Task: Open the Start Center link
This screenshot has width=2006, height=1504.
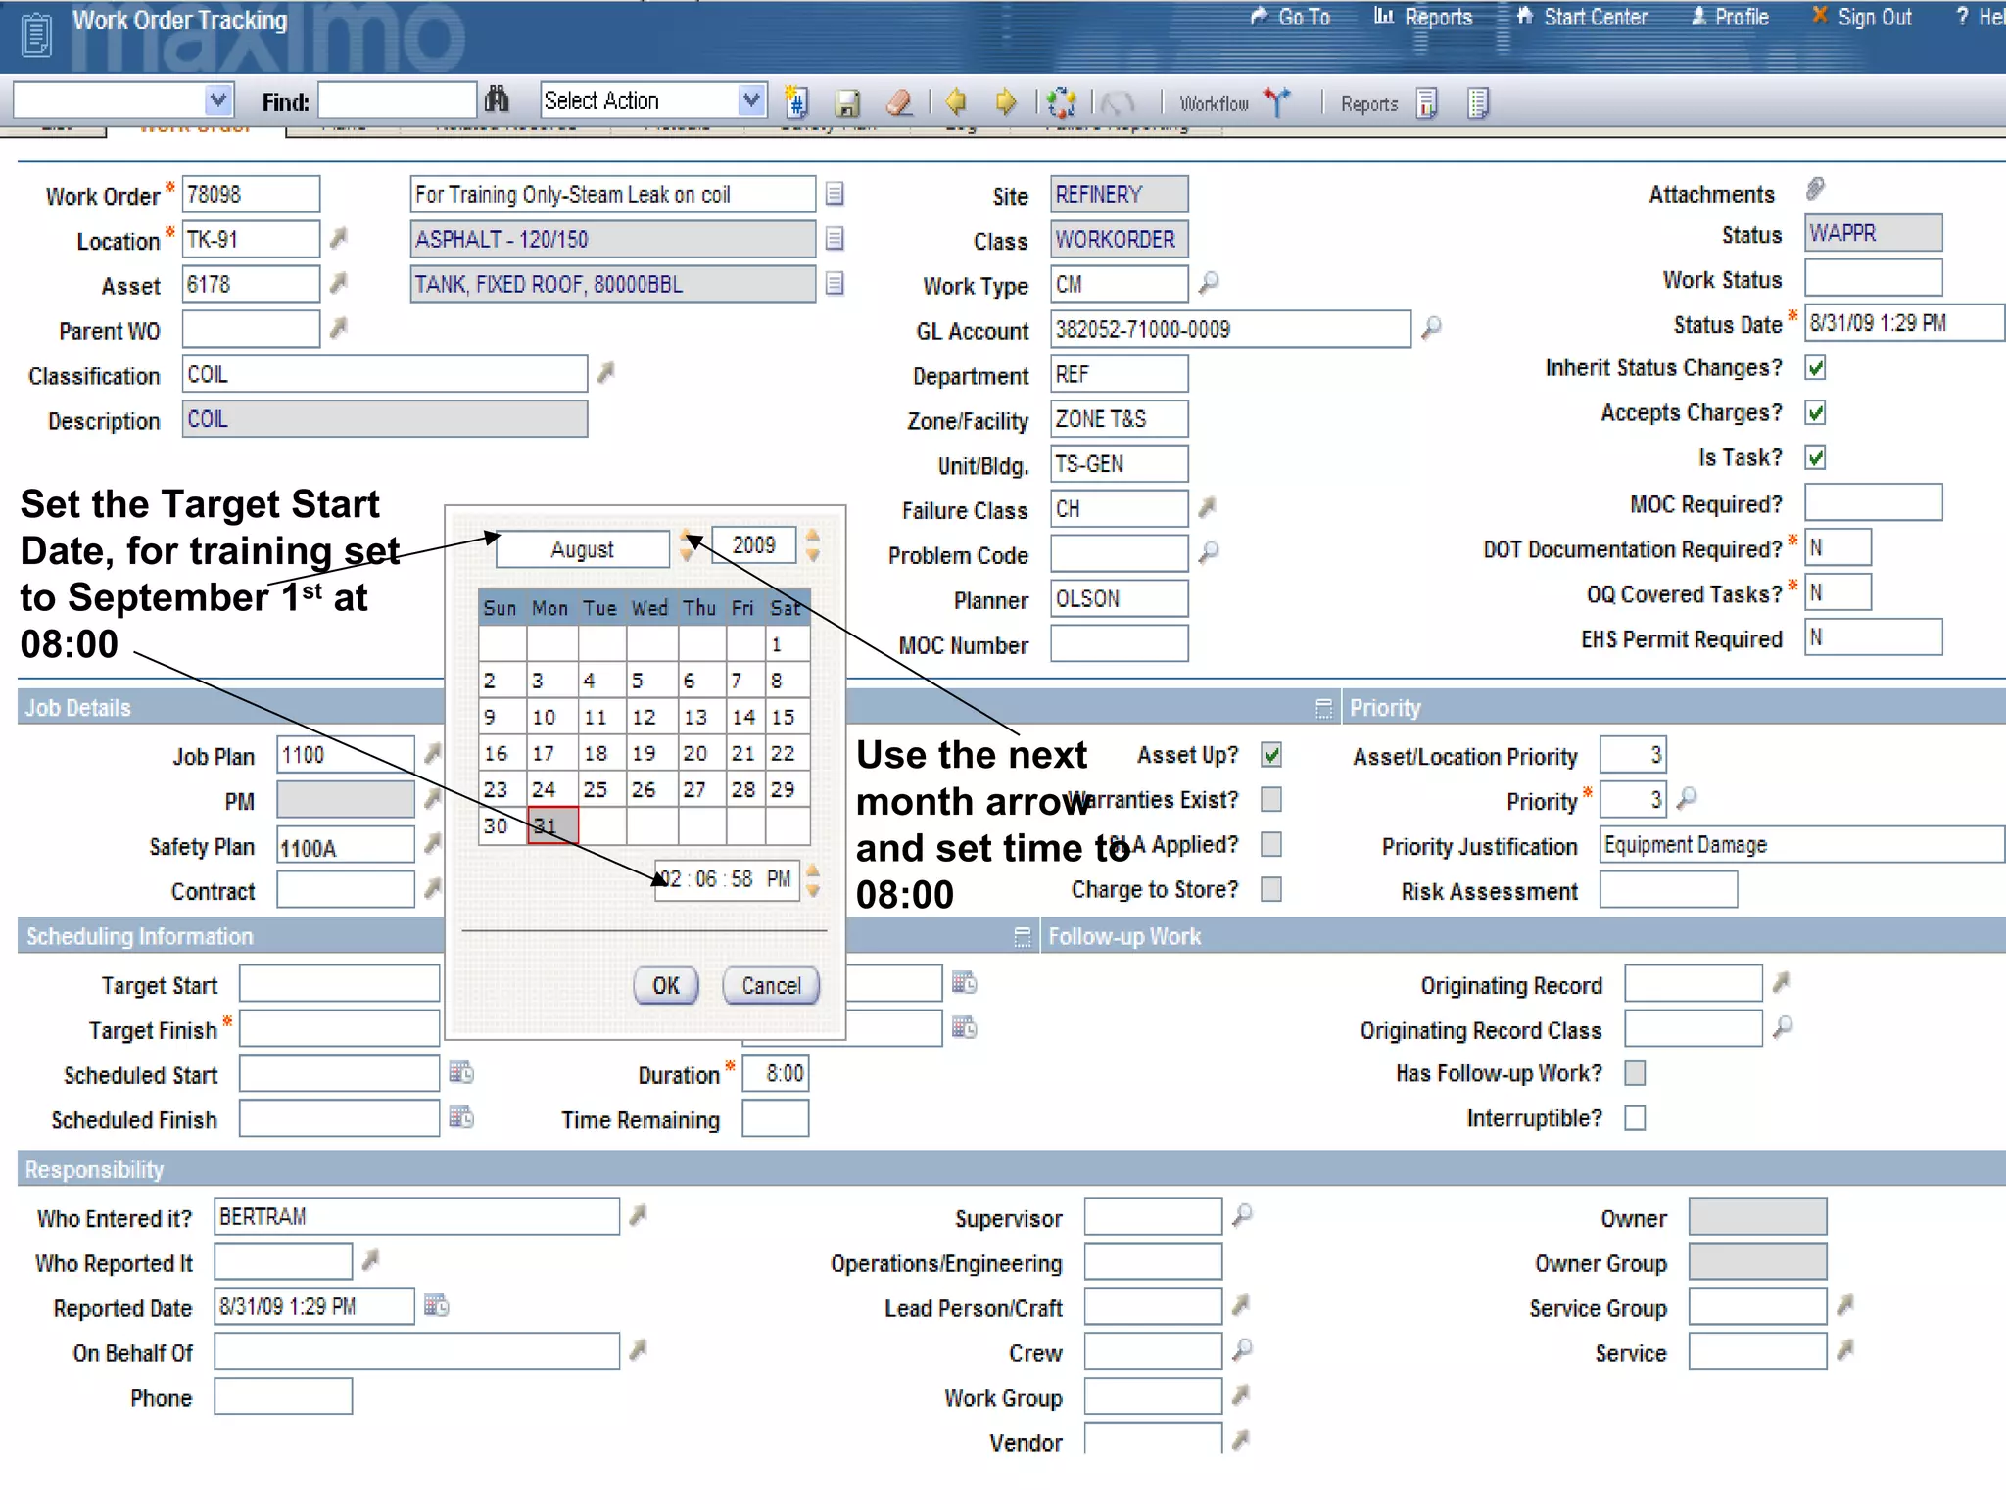Action: coord(1582,18)
